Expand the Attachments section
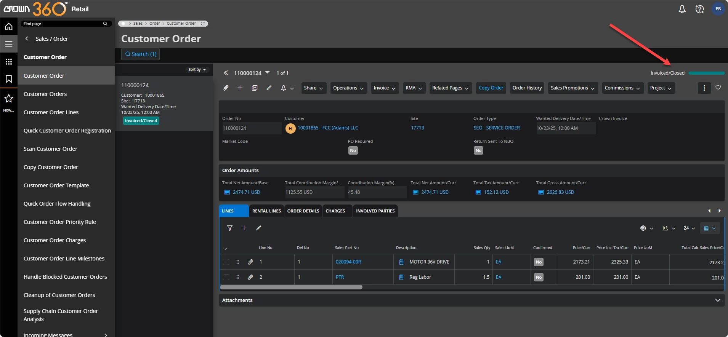 718,300
